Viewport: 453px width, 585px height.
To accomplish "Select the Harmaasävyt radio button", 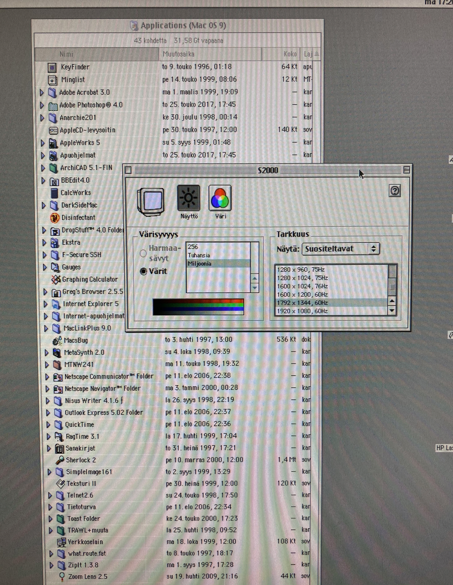I will [143, 253].
